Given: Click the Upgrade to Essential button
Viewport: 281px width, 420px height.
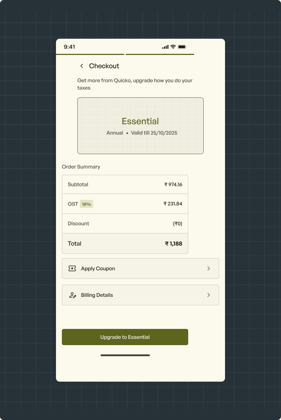Looking at the screenshot, I should click(x=125, y=337).
